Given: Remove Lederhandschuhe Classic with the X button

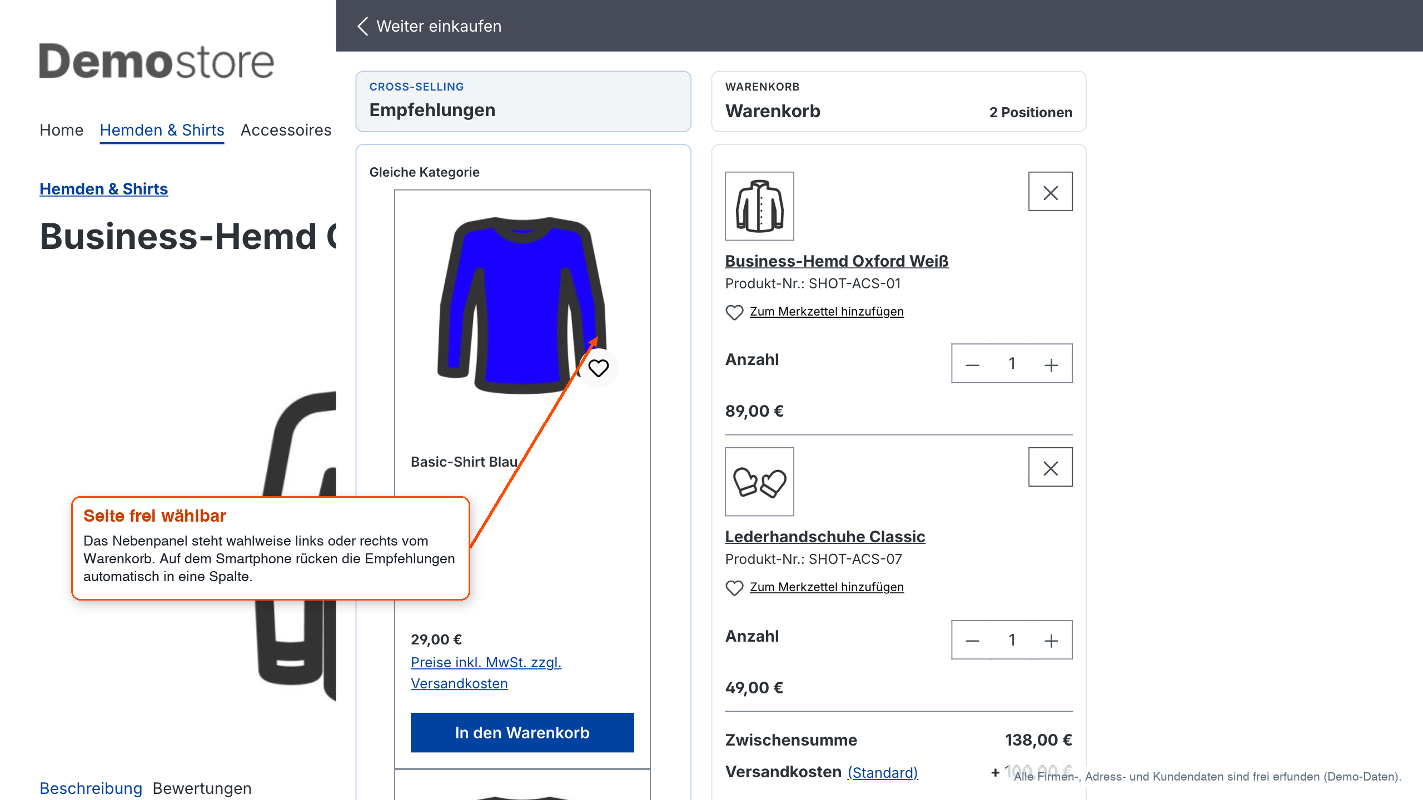Looking at the screenshot, I should tap(1050, 467).
